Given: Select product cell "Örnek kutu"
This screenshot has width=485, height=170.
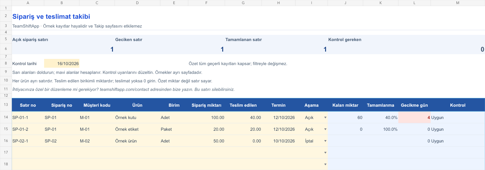Looking at the screenshot, I should point(137,118).
